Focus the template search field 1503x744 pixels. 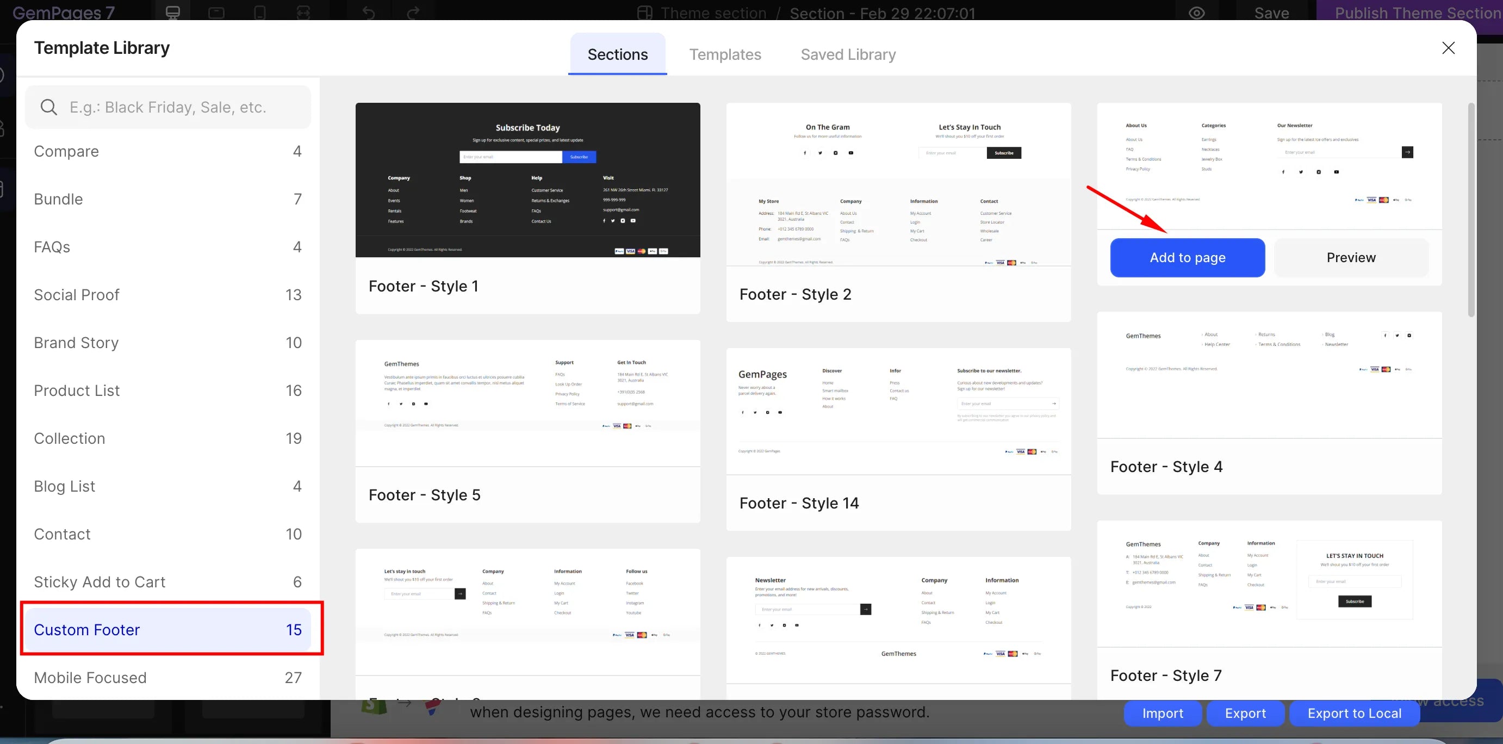click(168, 107)
